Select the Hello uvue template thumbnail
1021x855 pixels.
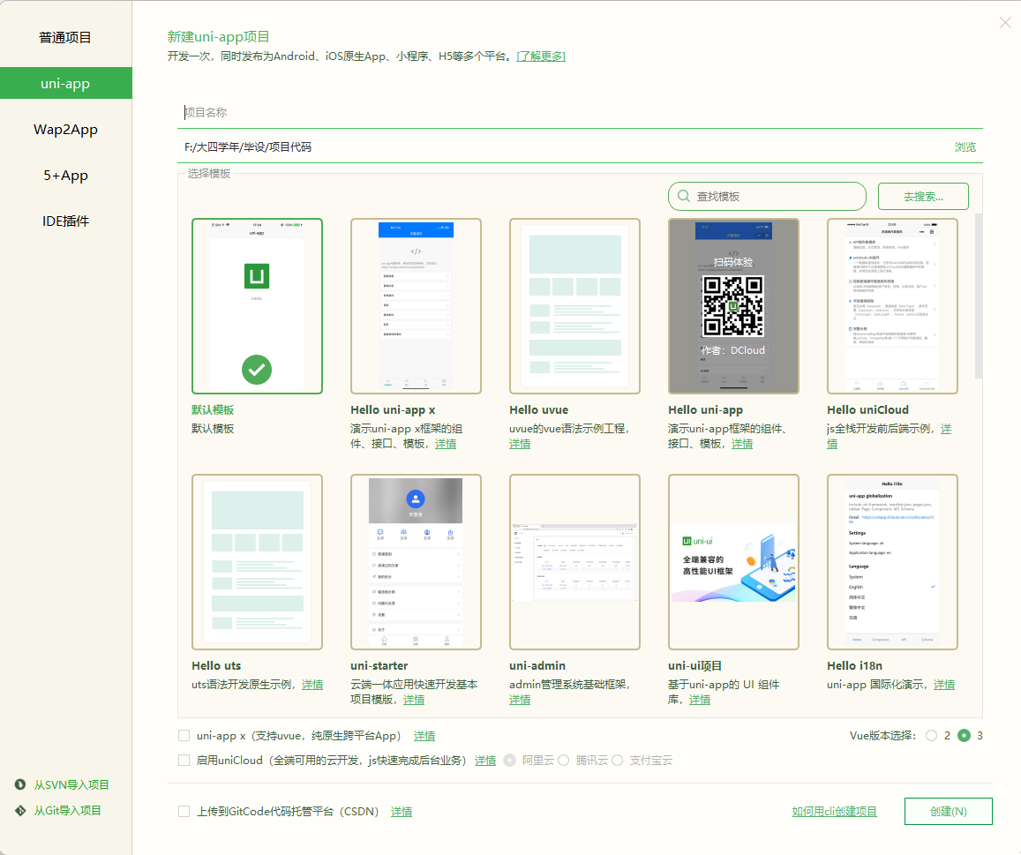click(x=575, y=306)
